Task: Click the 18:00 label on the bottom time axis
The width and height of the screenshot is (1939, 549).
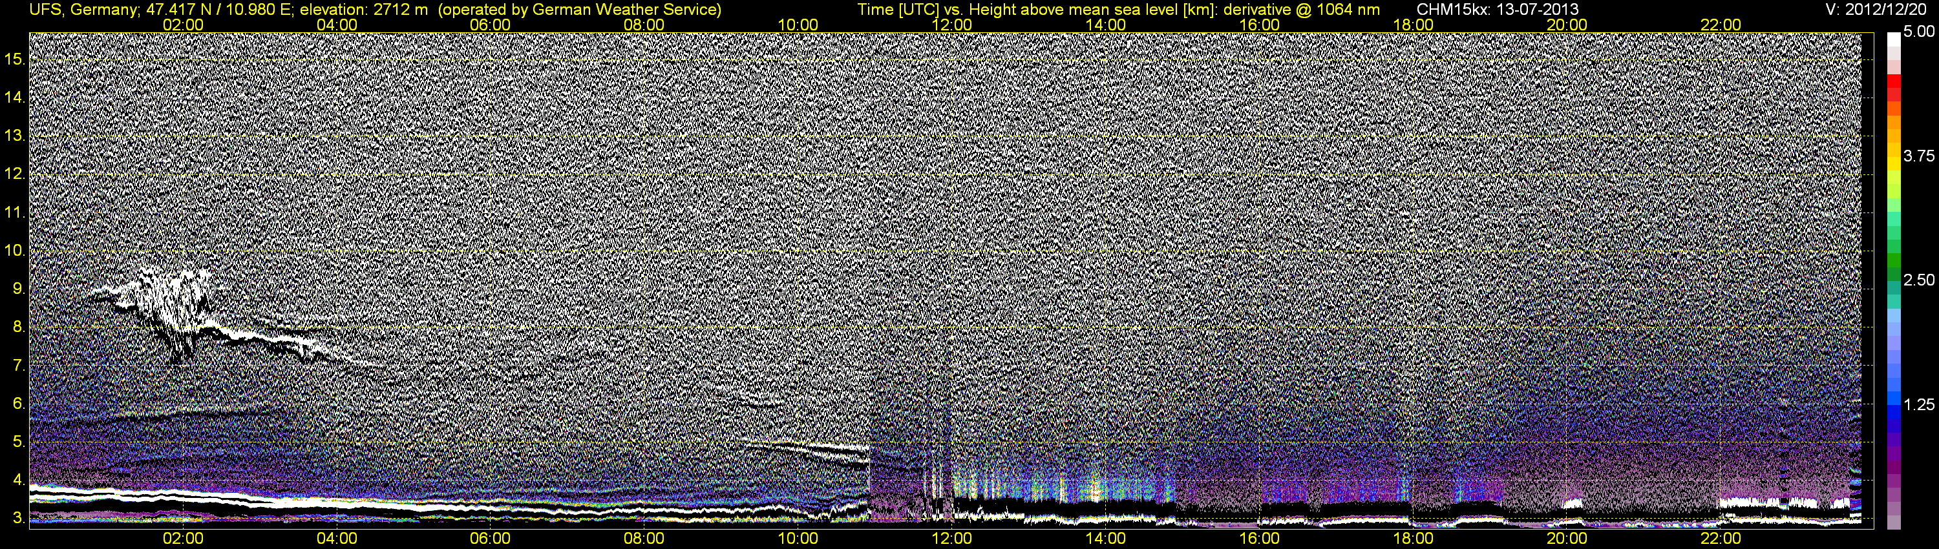Action: [x=1413, y=539]
